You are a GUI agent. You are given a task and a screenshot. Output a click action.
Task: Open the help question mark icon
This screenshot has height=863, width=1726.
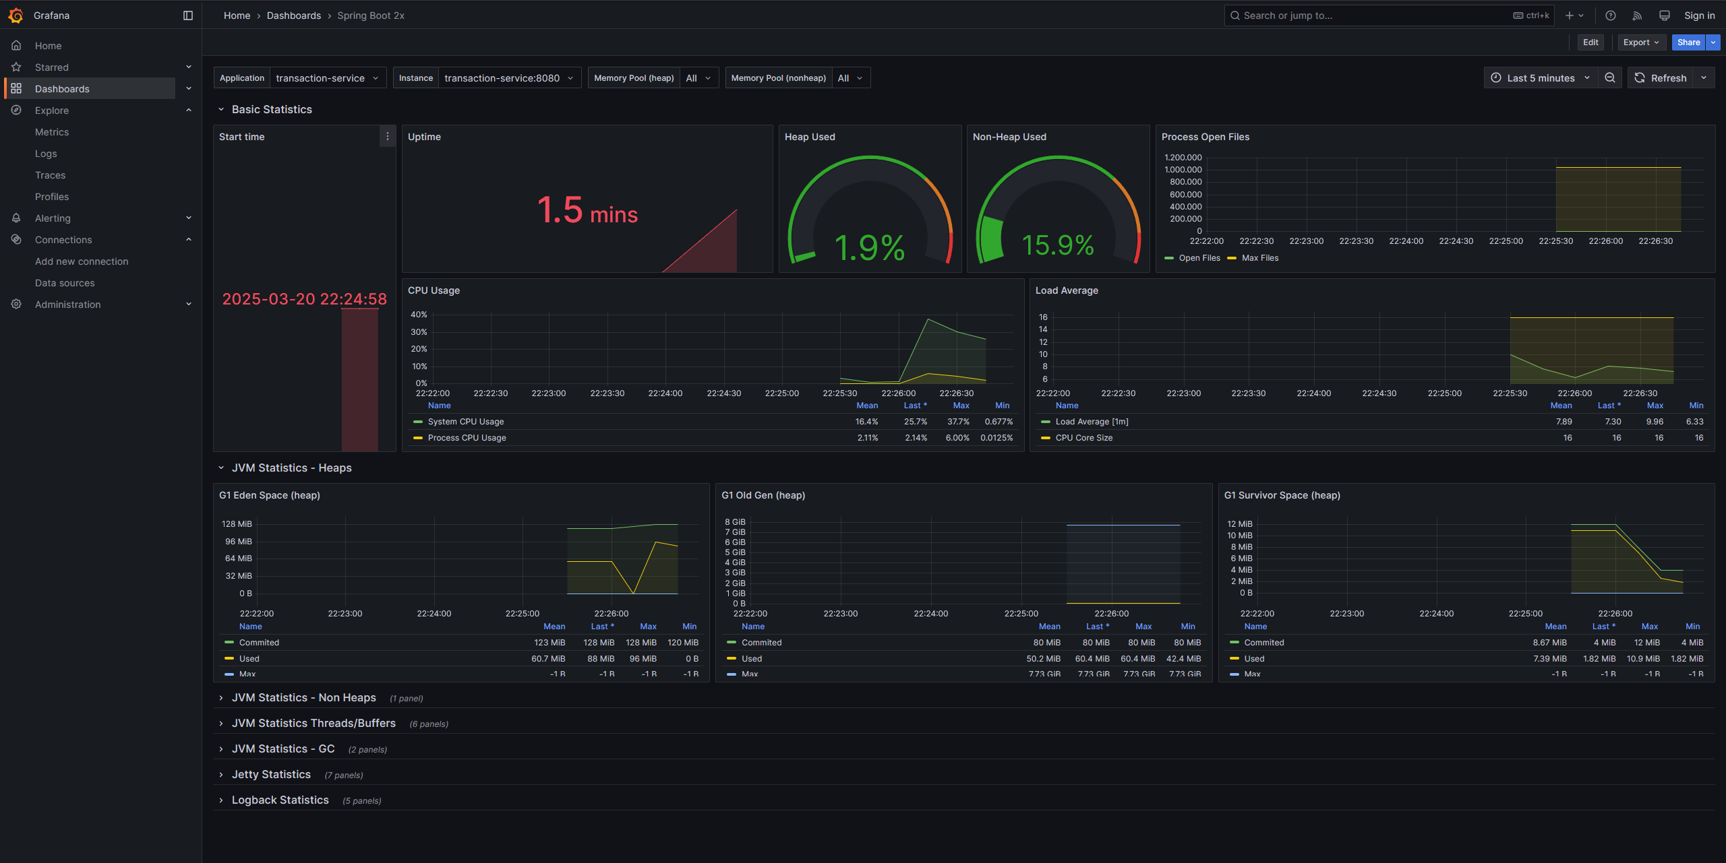(x=1611, y=15)
